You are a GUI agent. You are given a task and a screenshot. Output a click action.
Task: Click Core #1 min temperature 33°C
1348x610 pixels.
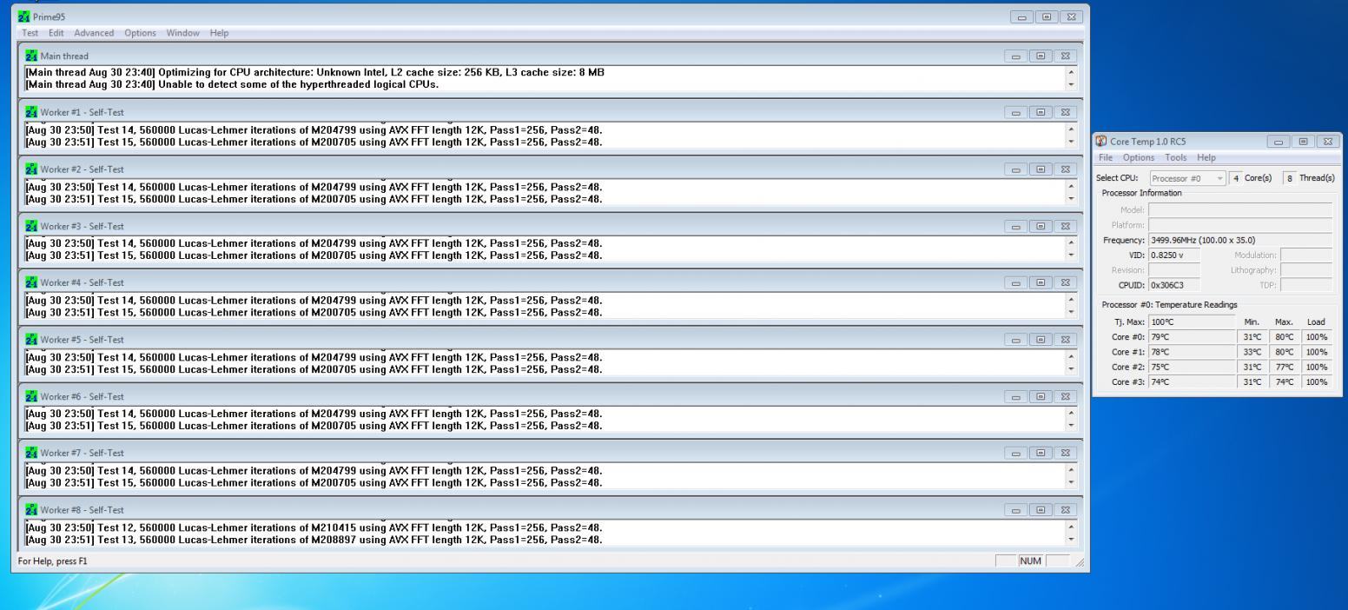click(x=1252, y=352)
